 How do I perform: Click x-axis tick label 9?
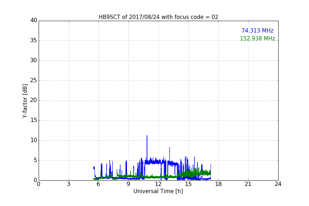coord(128,184)
